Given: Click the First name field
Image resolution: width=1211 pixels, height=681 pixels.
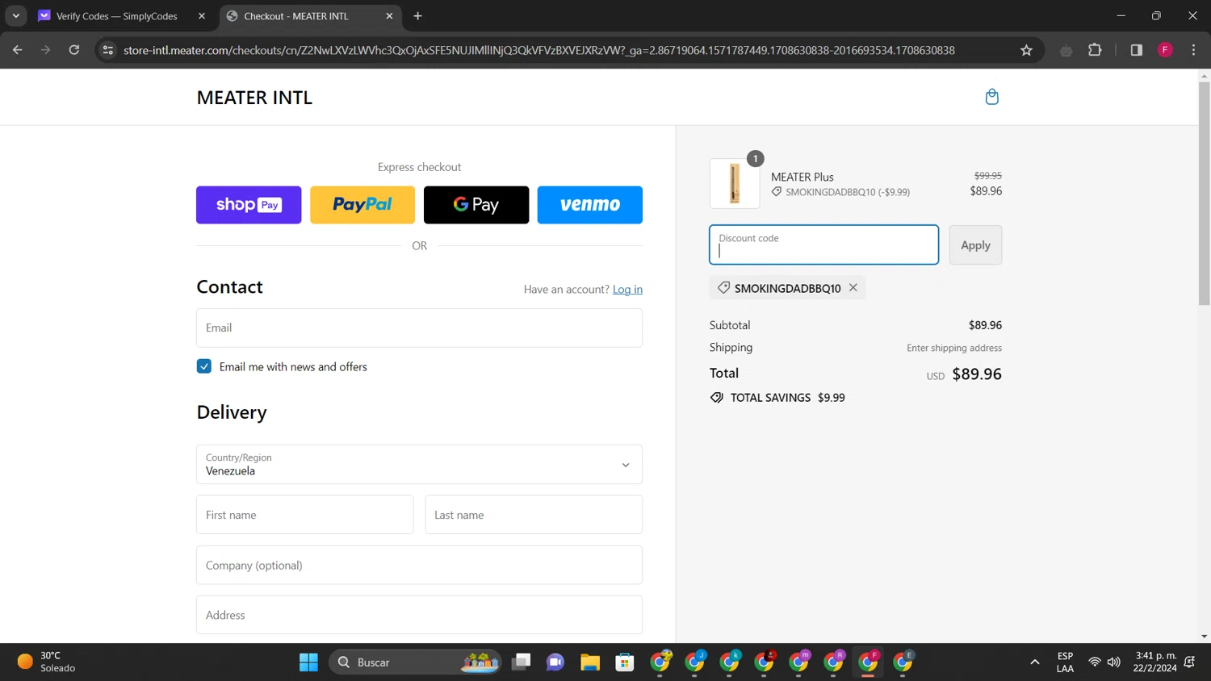Looking at the screenshot, I should [305, 515].
